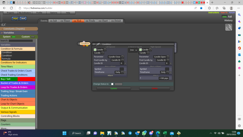Open right operand Candle Open parameter dropdown

[161, 57]
